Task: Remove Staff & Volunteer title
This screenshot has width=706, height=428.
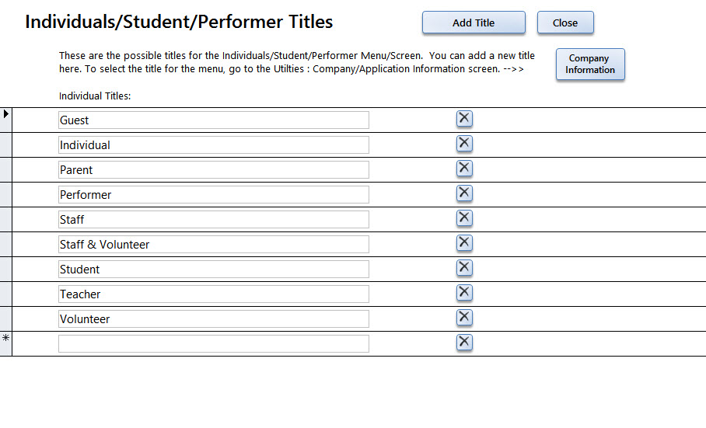Action: 464,243
